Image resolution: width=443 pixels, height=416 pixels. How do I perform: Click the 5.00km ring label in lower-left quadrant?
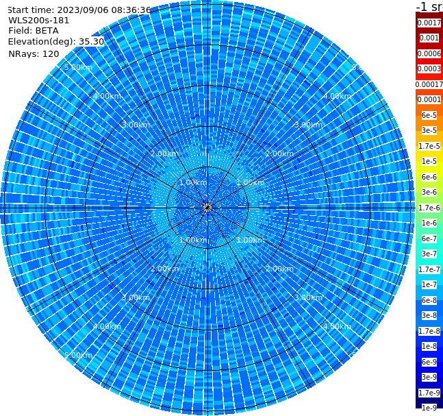78,355
